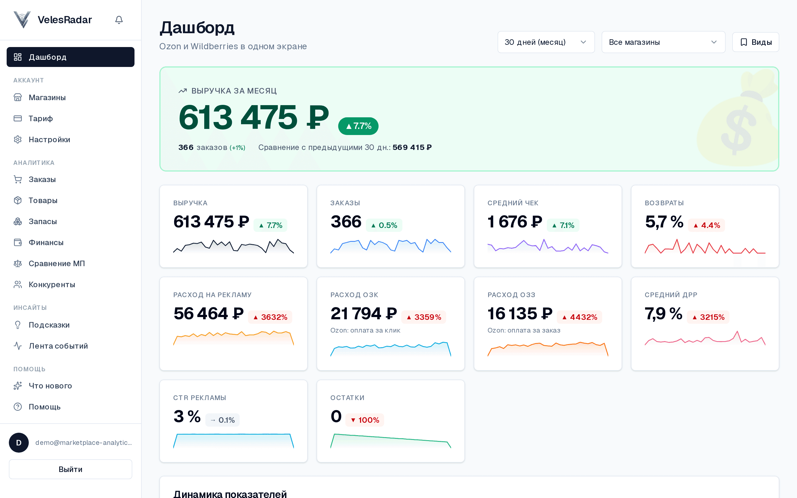Image resolution: width=797 pixels, height=498 pixels.
Task: Click the Выйти logout button
Action: (71, 469)
